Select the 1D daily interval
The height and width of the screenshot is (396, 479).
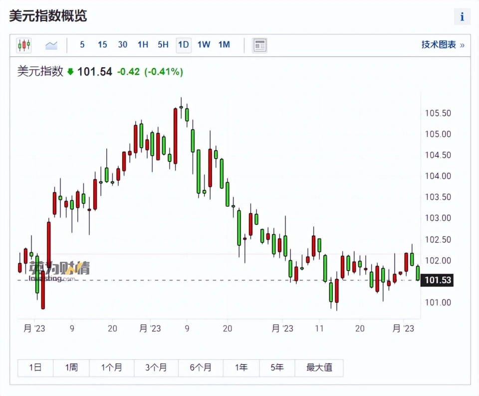point(184,45)
